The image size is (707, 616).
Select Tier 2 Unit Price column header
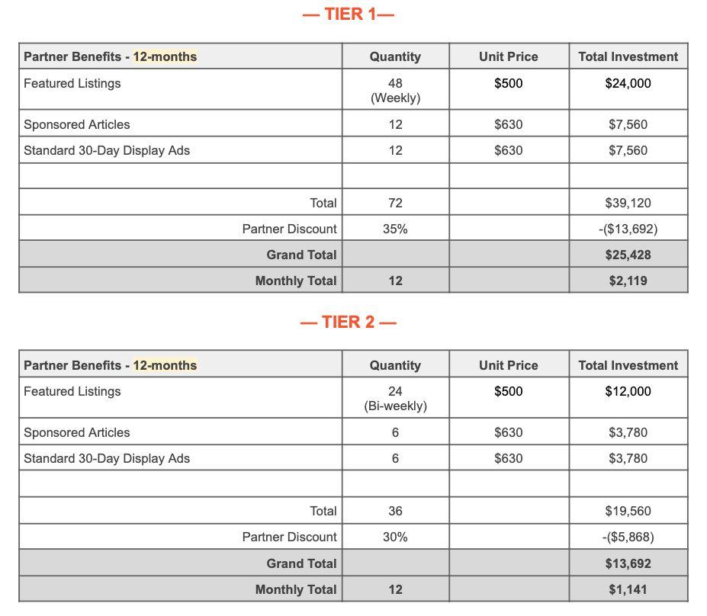coord(509,364)
